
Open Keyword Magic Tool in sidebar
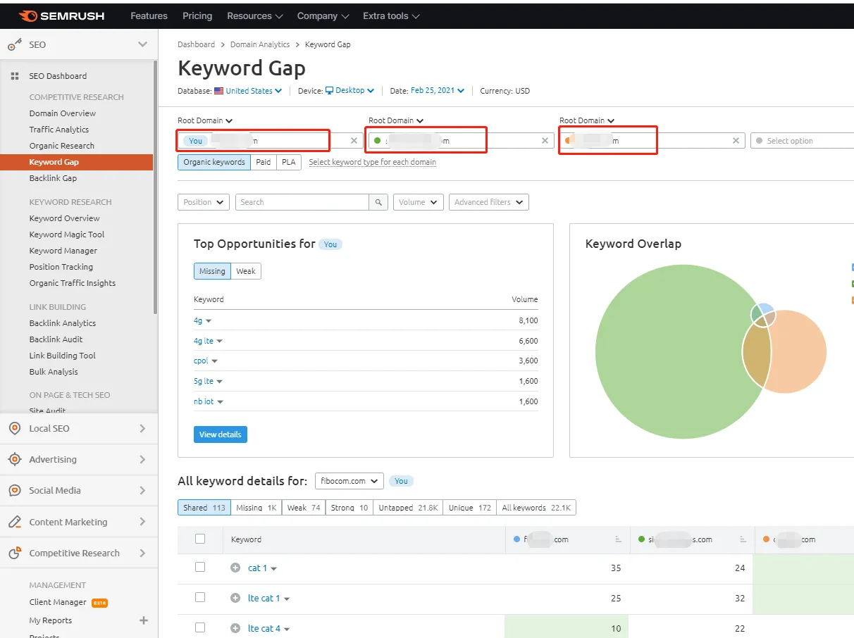click(x=67, y=234)
